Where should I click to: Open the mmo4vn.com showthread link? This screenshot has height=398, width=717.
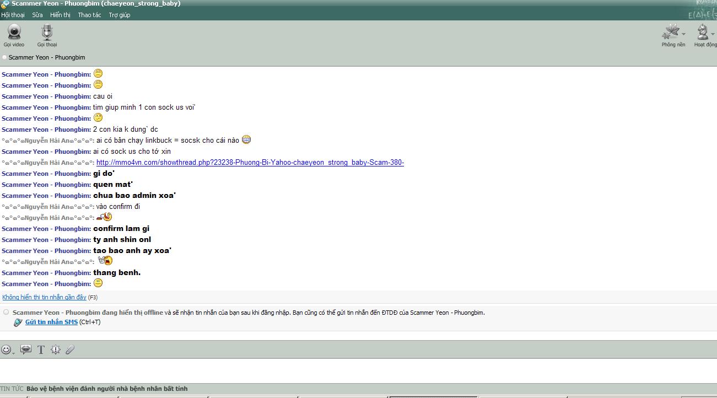[x=250, y=163]
